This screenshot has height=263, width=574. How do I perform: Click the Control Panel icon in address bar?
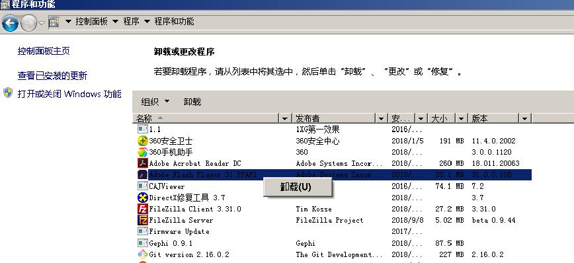54,22
